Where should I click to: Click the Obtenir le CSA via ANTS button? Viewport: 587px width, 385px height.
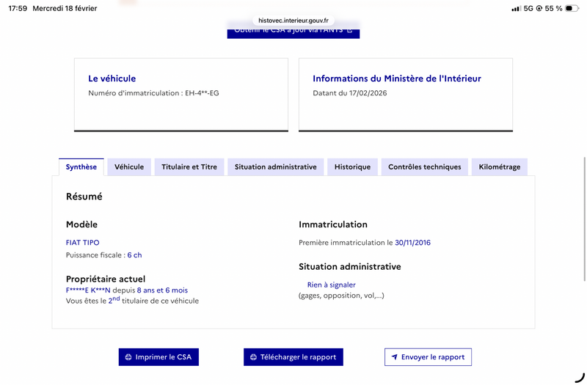[293, 31]
